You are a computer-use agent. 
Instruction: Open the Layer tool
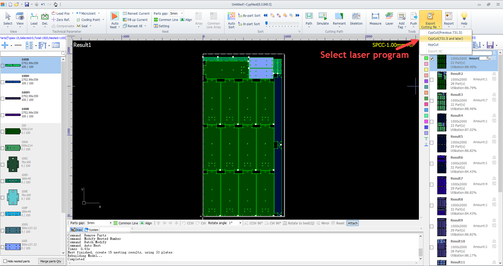pos(389,19)
